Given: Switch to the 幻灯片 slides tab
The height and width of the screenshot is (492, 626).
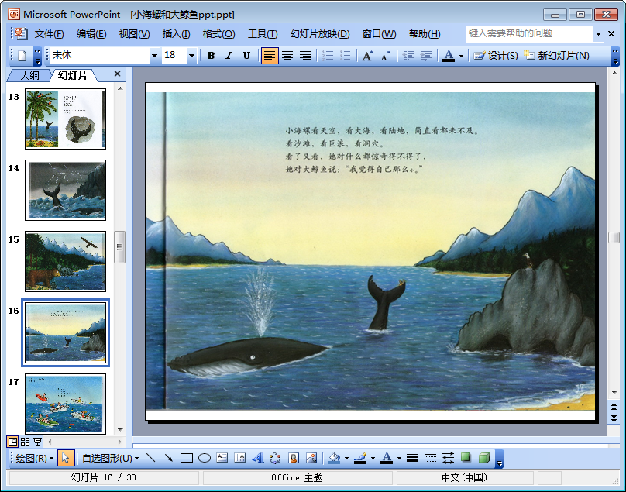Looking at the screenshot, I should coord(72,75).
